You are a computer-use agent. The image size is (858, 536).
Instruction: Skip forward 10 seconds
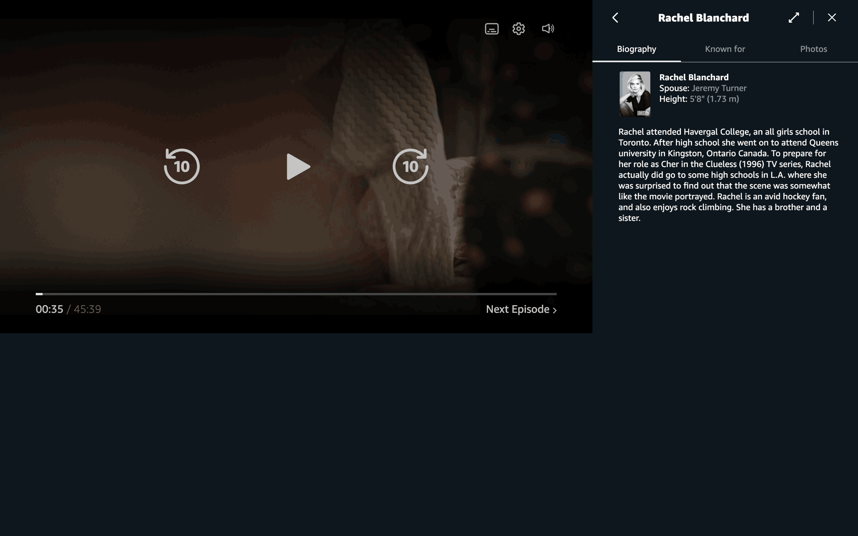pyautogui.click(x=410, y=166)
